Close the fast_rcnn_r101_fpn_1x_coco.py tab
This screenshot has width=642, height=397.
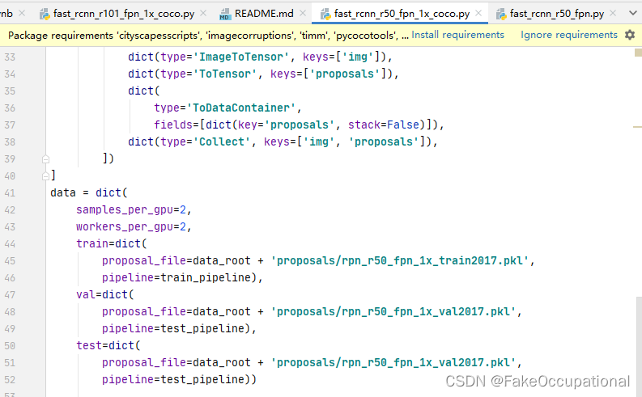[x=203, y=14]
